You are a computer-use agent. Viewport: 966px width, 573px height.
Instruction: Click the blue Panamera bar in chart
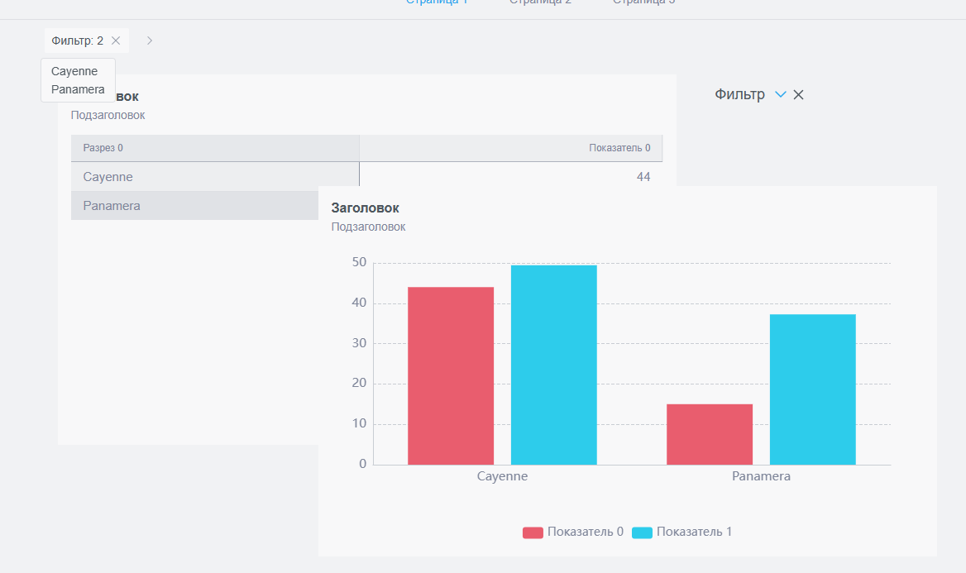[812, 389]
